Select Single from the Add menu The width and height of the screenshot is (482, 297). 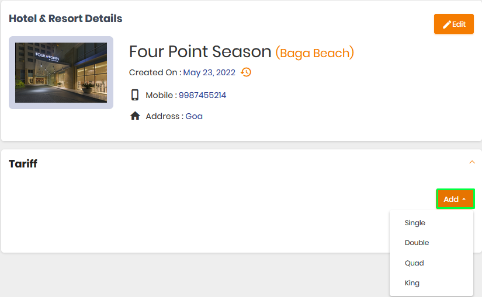415,223
